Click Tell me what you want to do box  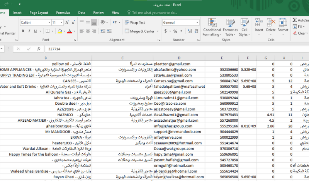[x=152, y=13]
